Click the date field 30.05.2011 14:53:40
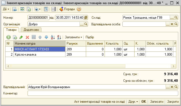This screenshot has width=181, height=106. pyautogui.click(x=70, y=18)
